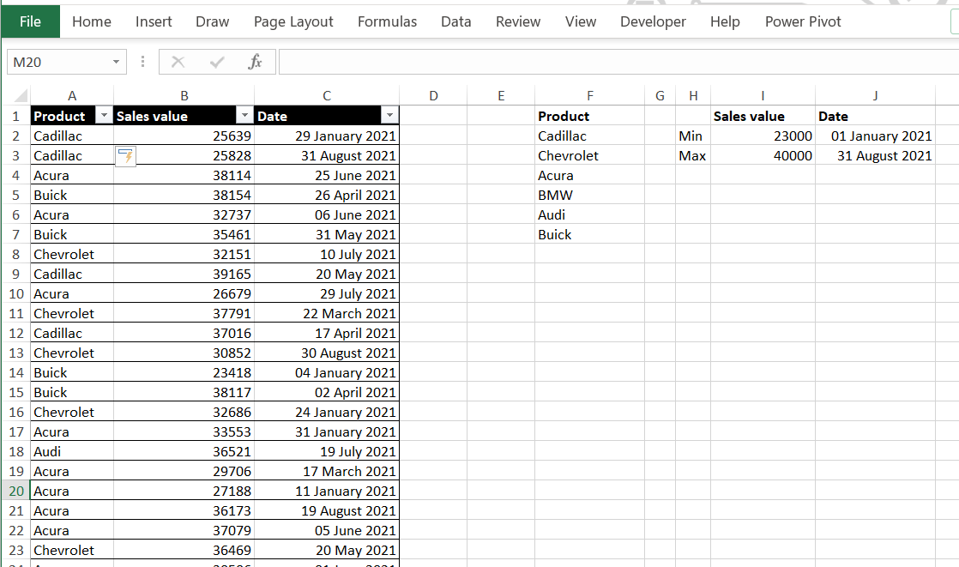Screen dimensions: 959x567
Task: Select the date cell 22 March 2021
Action: click(327, 313)
